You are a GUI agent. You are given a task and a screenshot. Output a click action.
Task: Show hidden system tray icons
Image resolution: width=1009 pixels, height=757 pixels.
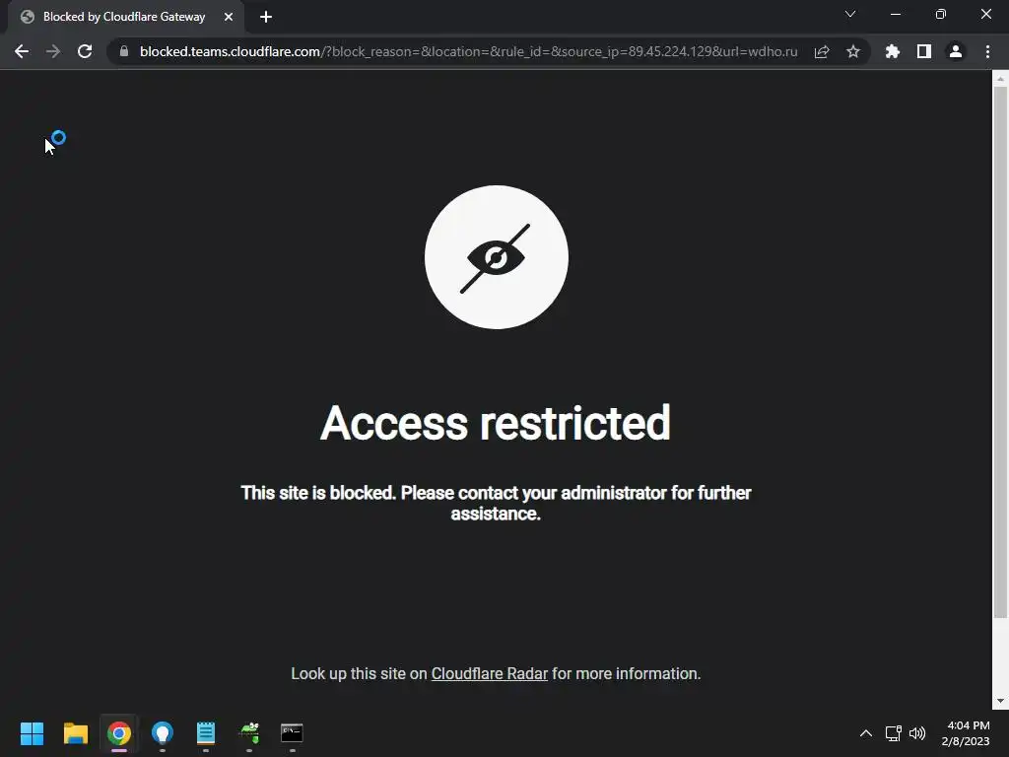pyautogui.click(x=866, y=733)
